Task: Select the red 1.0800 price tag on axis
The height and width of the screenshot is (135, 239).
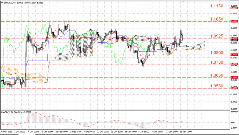Action: pos(234,55)
